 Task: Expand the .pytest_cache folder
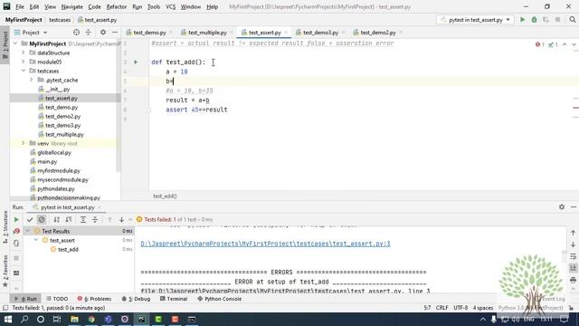point(32,80)
